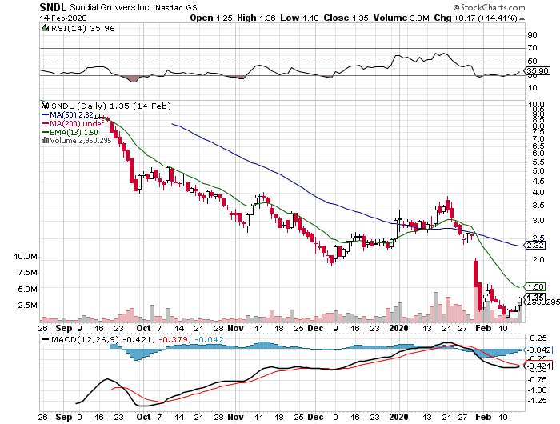Click the volume bars icon in legend
This screenshot has height=424, width=560.
coord(45,140)
